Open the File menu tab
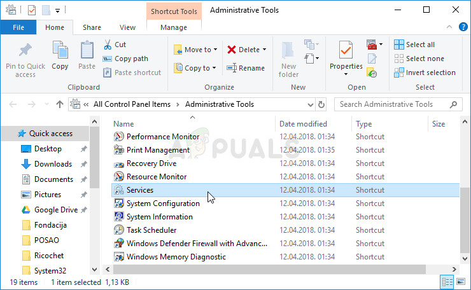Image resolution: width=471 pixels, height=290 pixels. coord(18,27)
